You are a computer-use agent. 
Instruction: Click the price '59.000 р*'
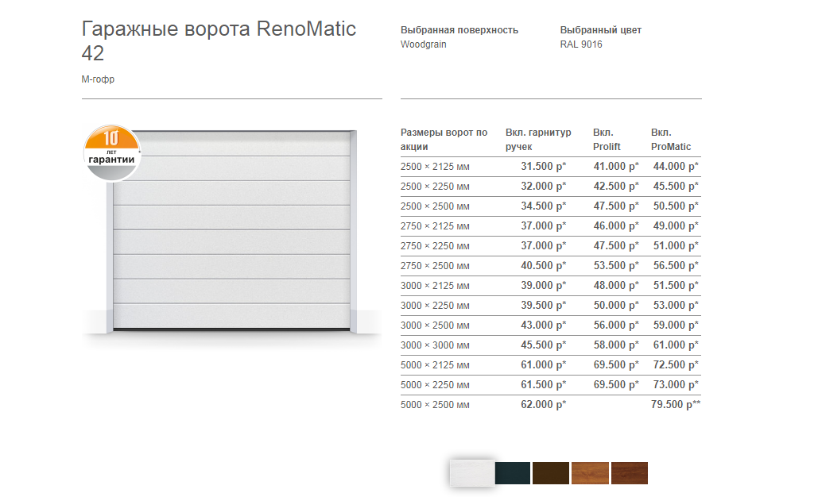676,325
